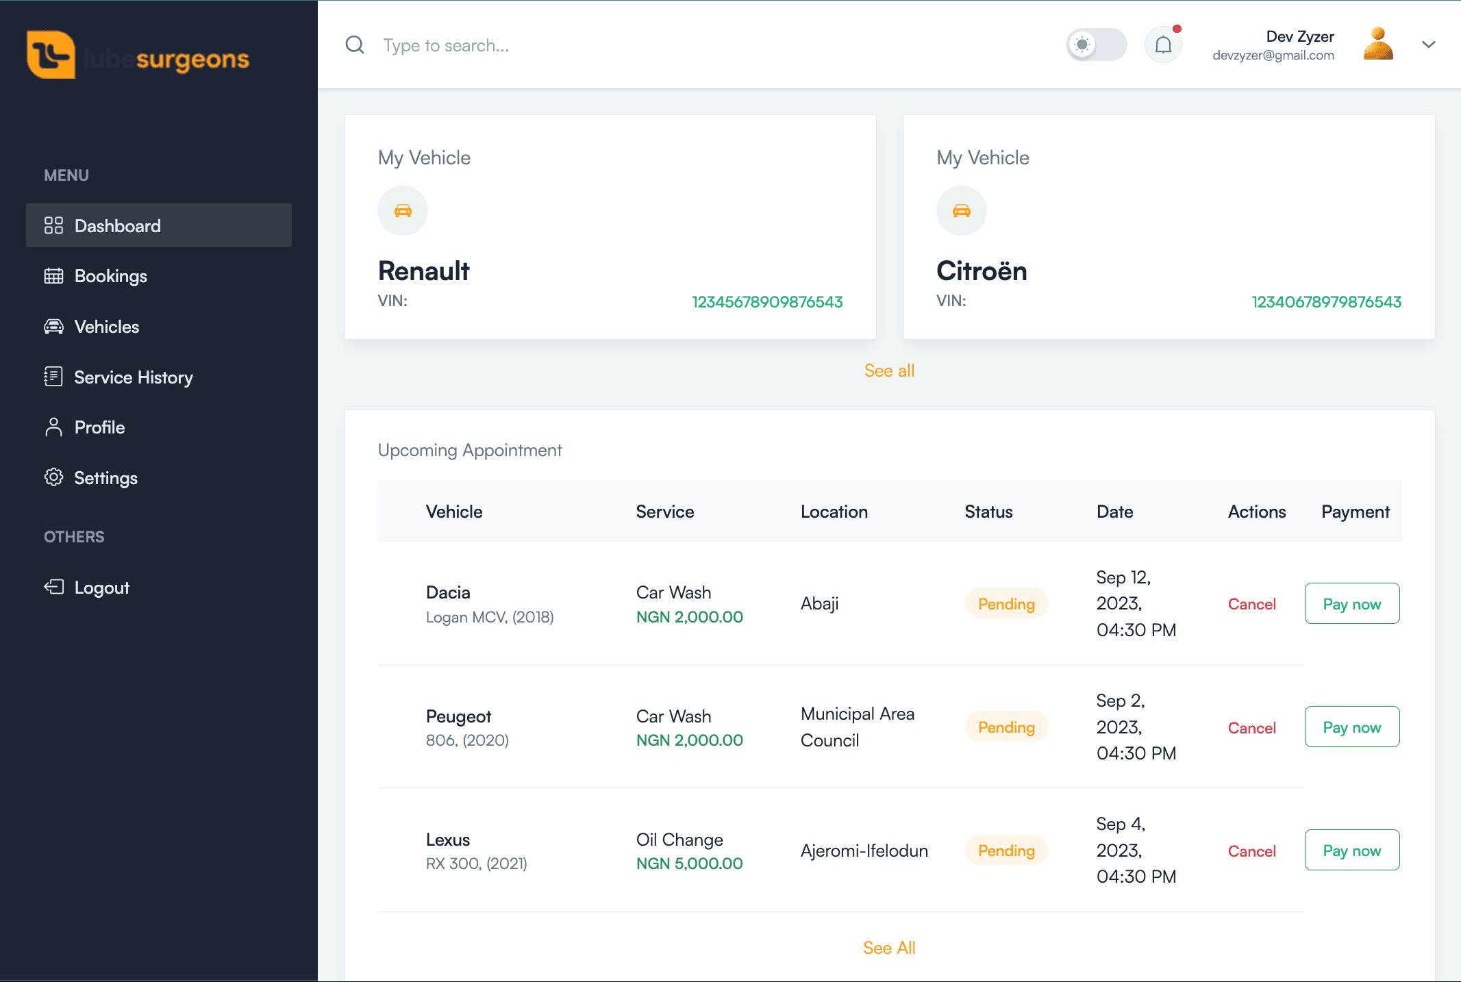Image resolution: width=1461 pixels, height=982 pixels.
Task: Select Service History in the sidebar
Action: [159, 377]
